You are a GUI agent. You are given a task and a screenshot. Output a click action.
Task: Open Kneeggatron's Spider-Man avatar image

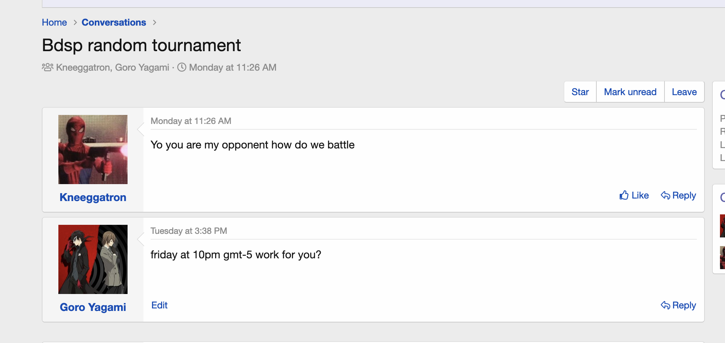pos(93,150)
